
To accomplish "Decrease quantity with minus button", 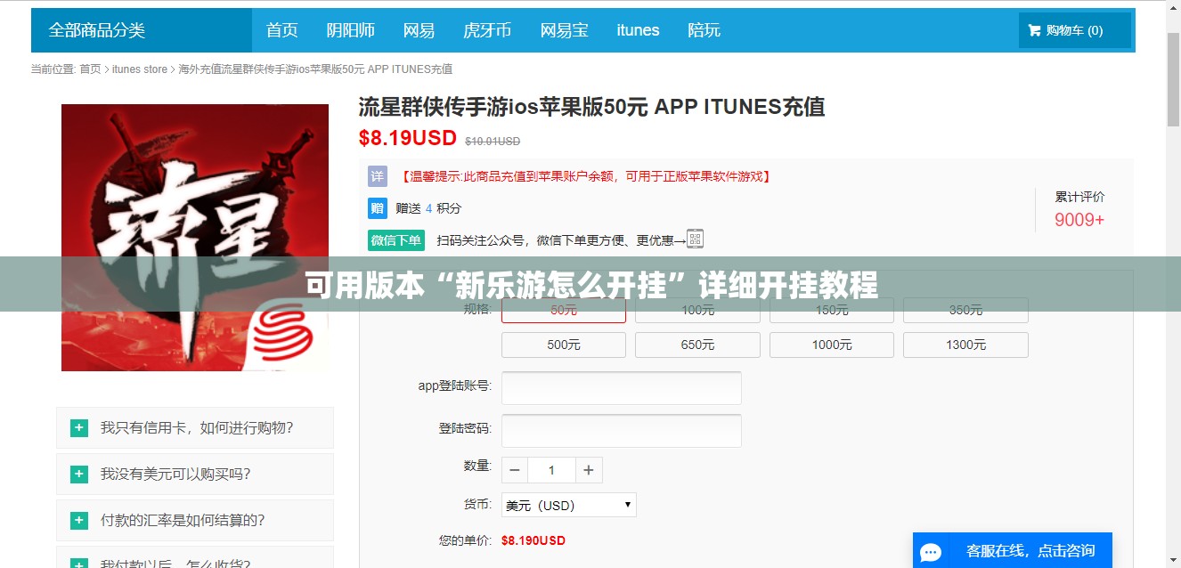I will coord(515,470).
